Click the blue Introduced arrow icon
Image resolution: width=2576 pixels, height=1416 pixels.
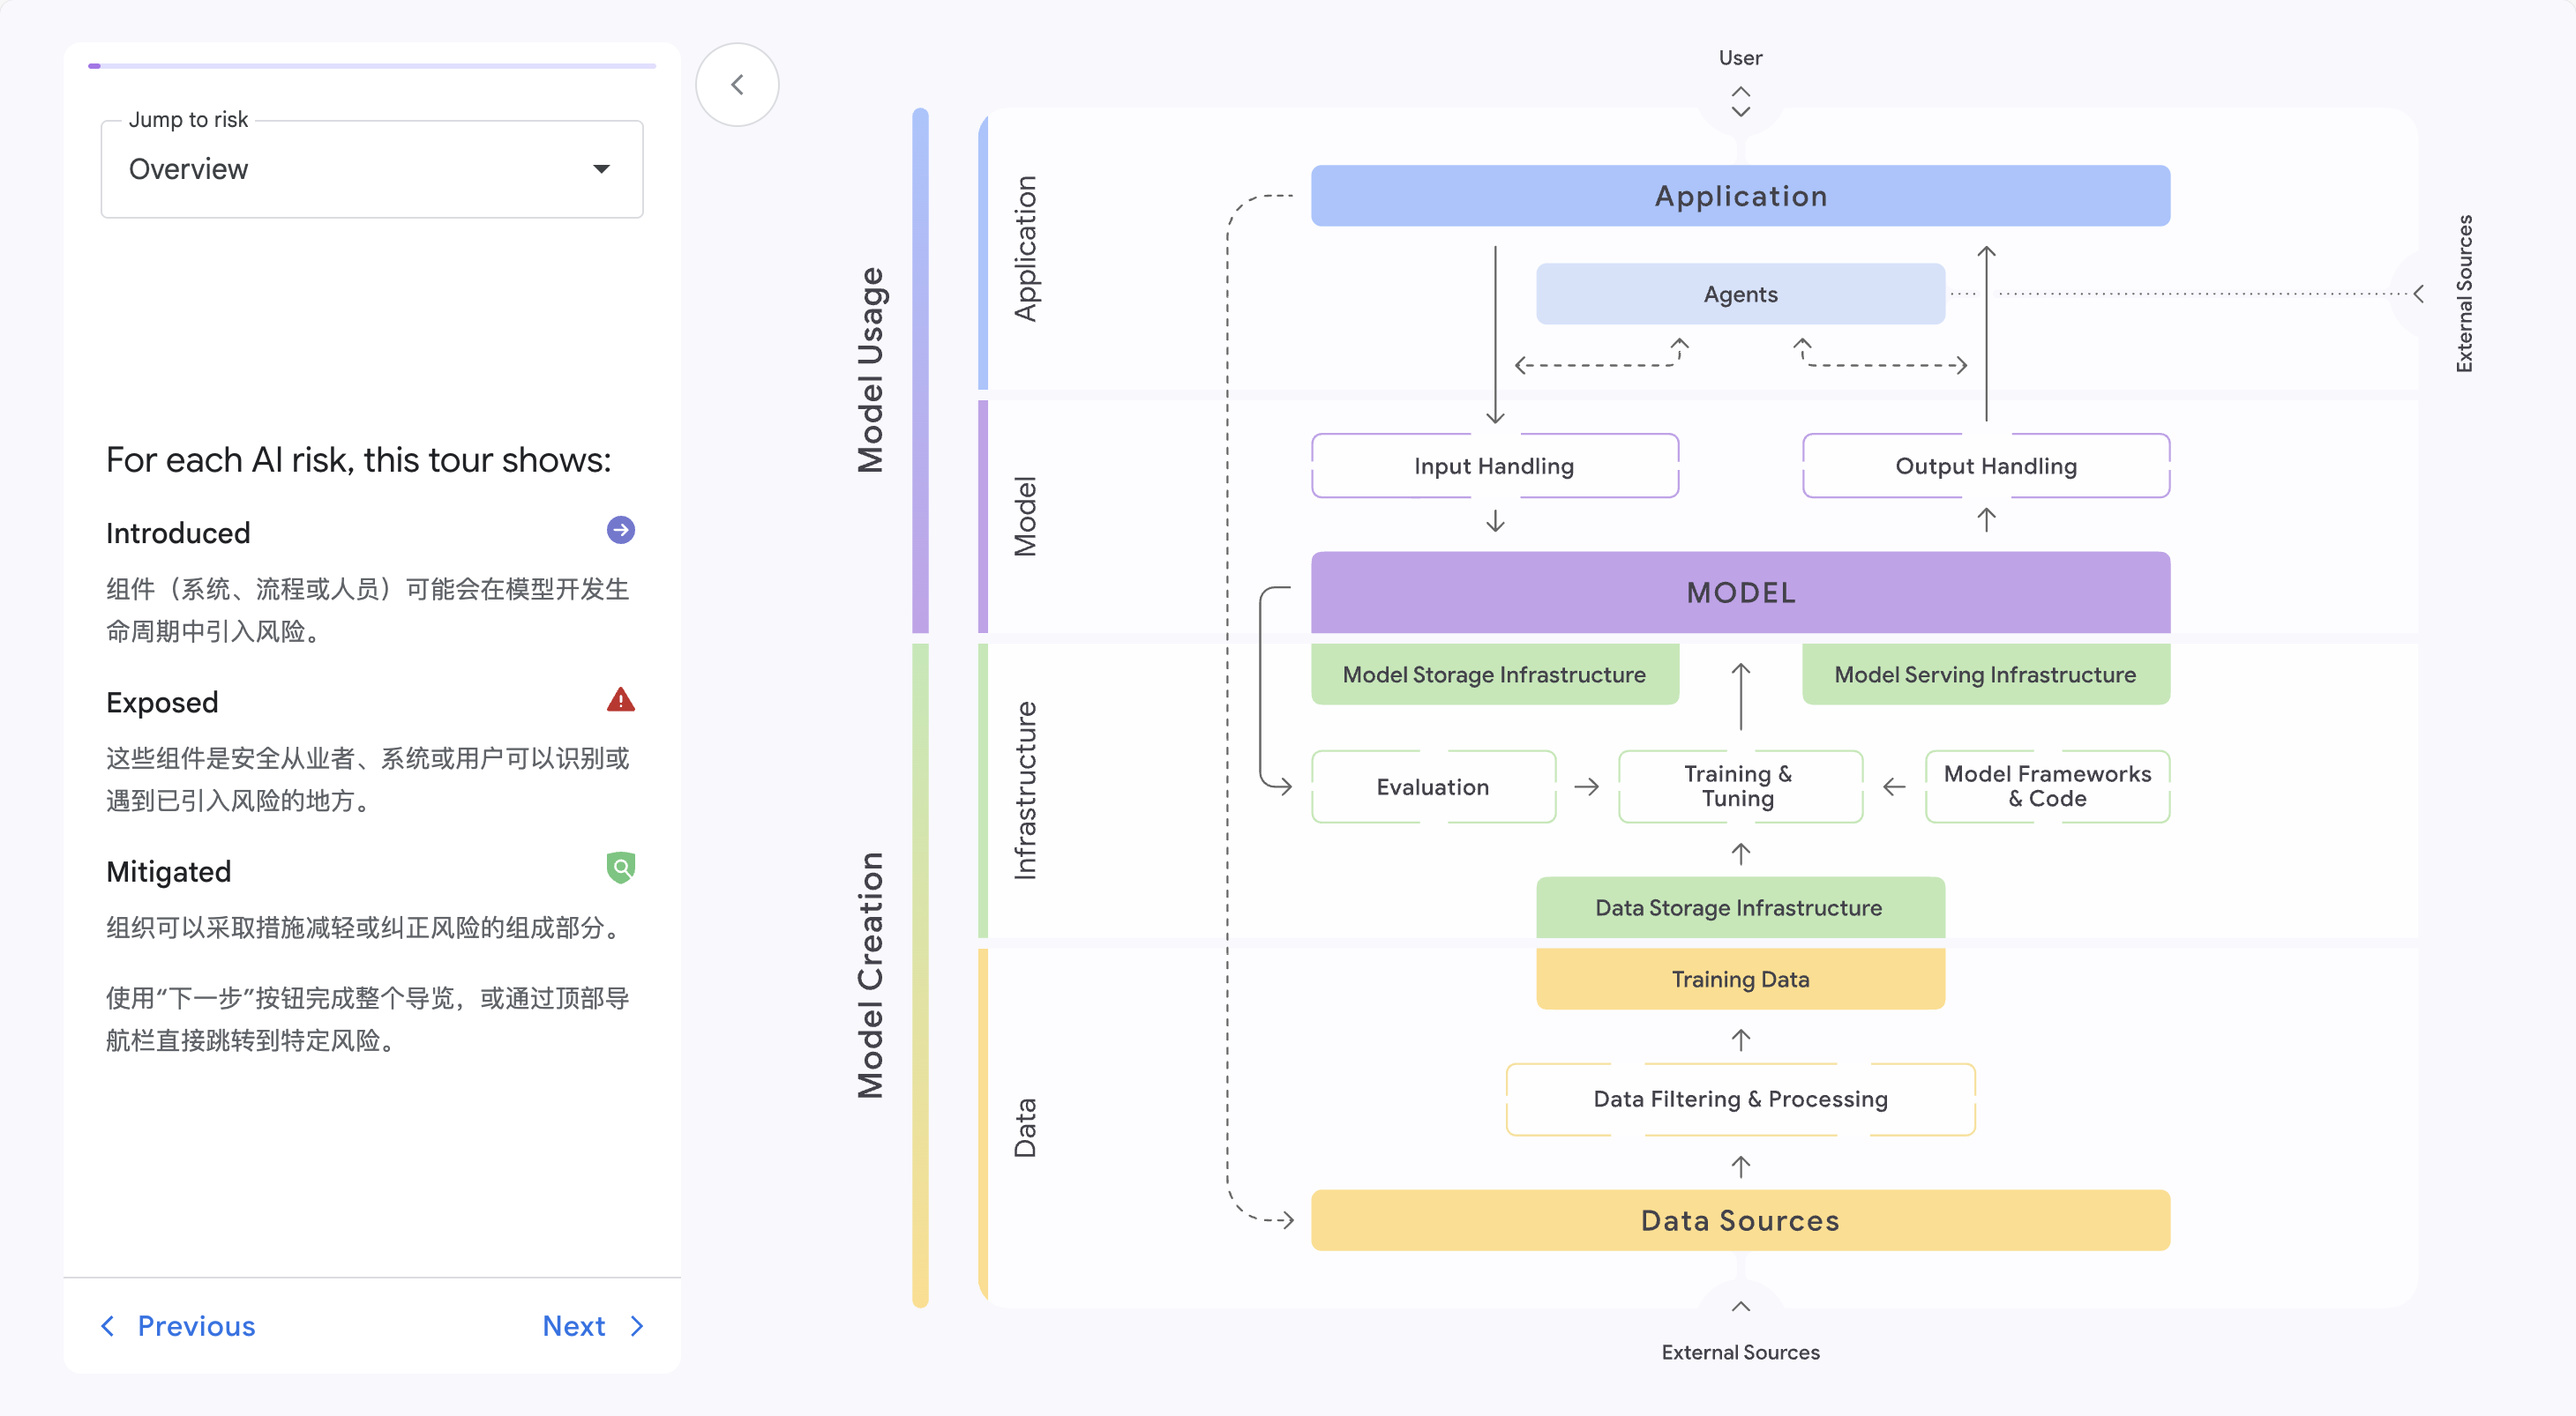[620, 530]
